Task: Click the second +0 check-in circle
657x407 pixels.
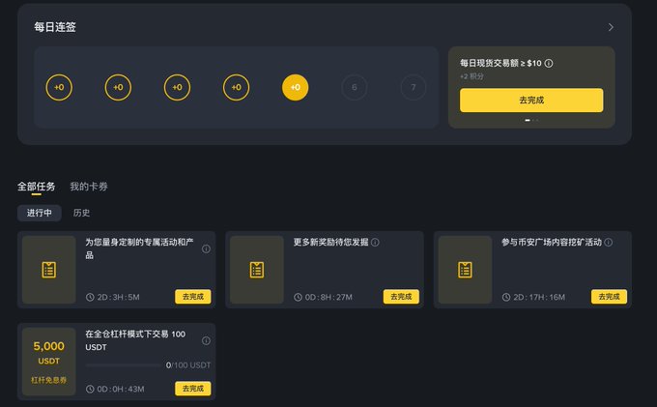Action: click(x=118, y=87)
